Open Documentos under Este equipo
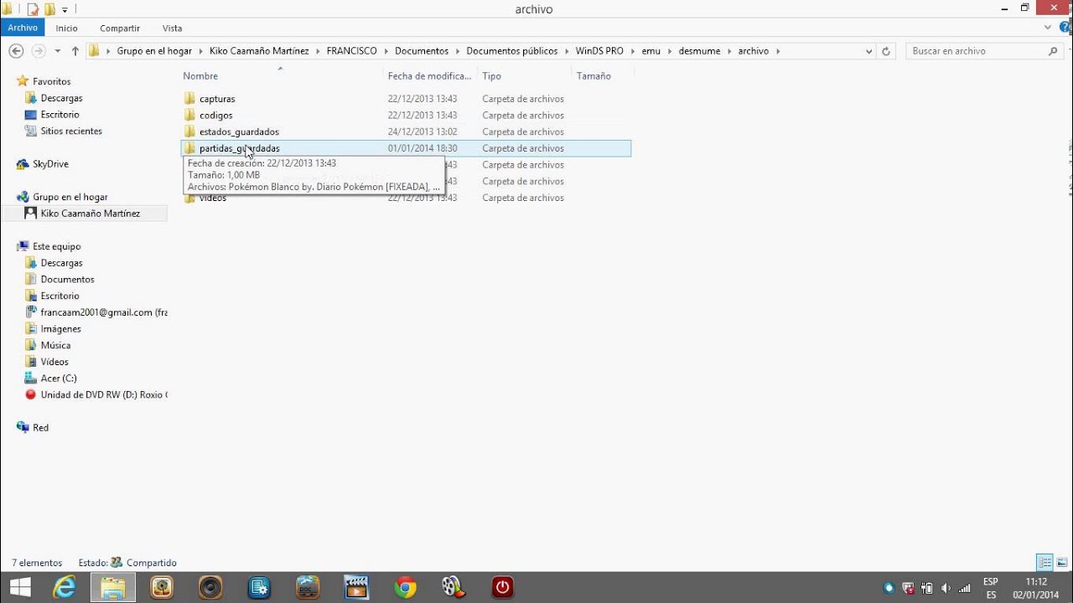 point(67,280)
